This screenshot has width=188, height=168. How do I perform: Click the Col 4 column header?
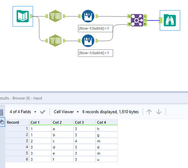(106, 122)
